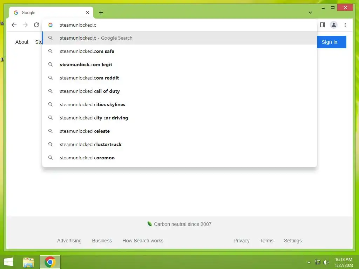
Task: Choose suggestion 'steamunlocked.com reddit'
Action: click(179, 78)
